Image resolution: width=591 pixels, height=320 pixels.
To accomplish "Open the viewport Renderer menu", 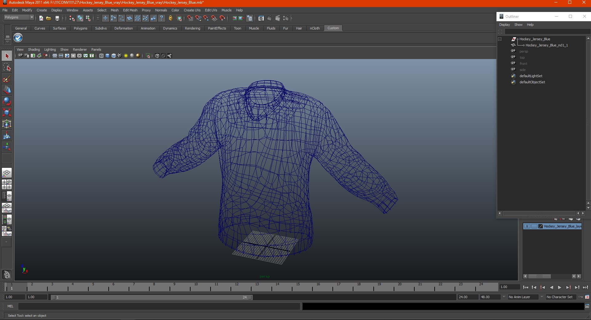I will click(x=80, y=49).
